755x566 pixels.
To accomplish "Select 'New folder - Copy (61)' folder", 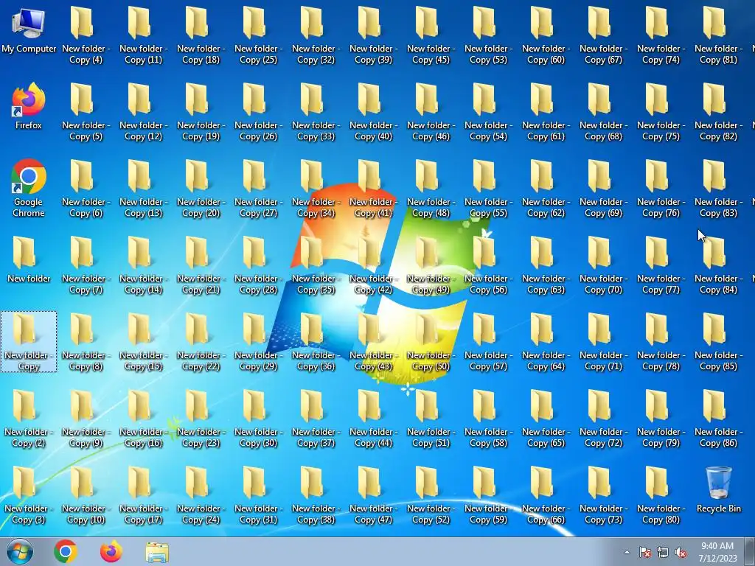I will point(546,112).
